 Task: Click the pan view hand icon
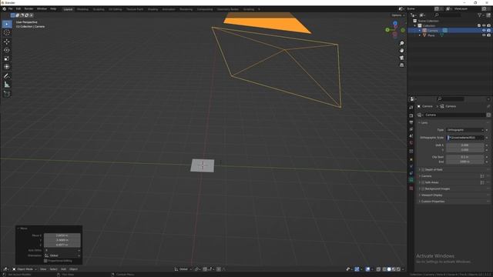(401, 51)
